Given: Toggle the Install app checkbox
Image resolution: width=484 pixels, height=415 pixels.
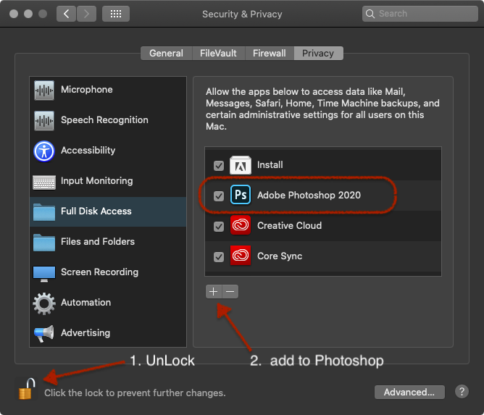Looking at the screenshot, I should [219, 165].
